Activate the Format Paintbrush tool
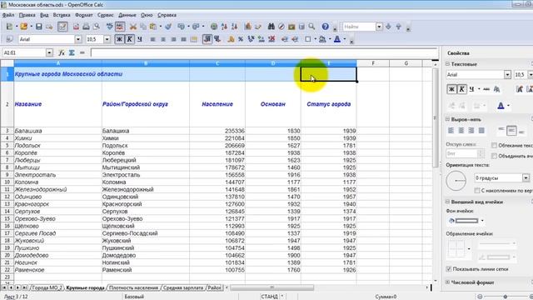 click(168, 27)
